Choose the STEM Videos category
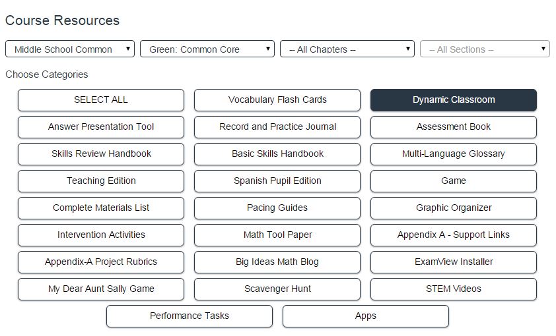Image resolution: width=556 pixels, height=336 pixels. point(454,289)
